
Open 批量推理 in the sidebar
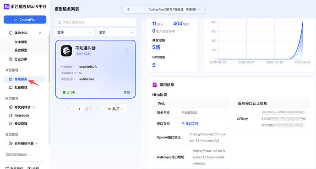tap(21, 87)
